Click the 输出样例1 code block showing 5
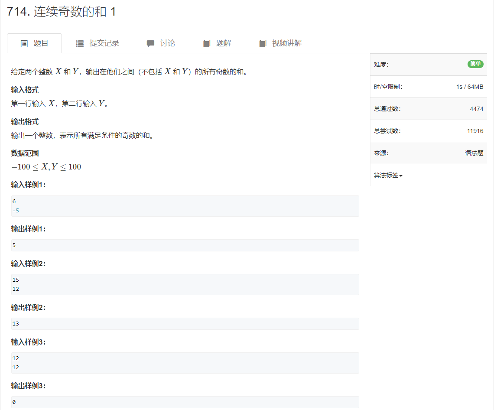Screen dimensions: 494x410 click(x=185, y=245)
